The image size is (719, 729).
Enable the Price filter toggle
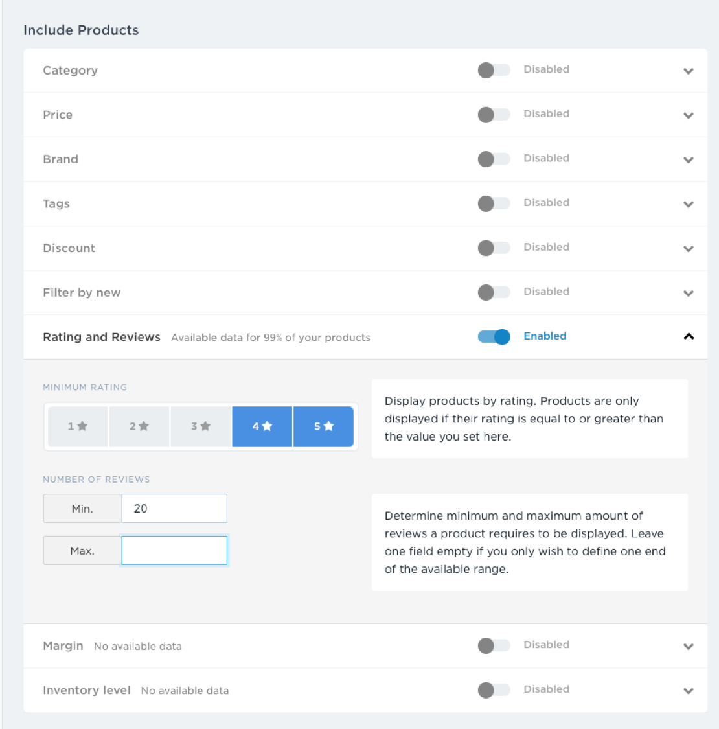[x=494, y=114]
